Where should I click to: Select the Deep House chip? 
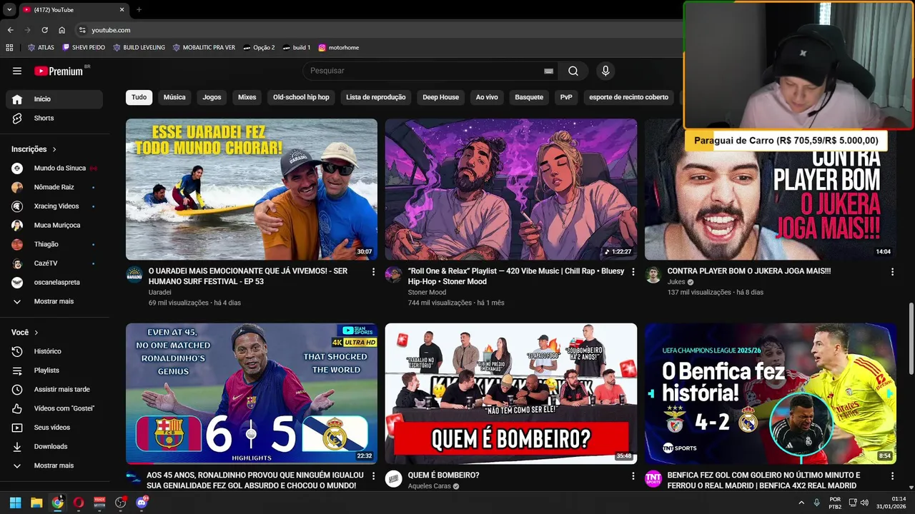[440, 97]
